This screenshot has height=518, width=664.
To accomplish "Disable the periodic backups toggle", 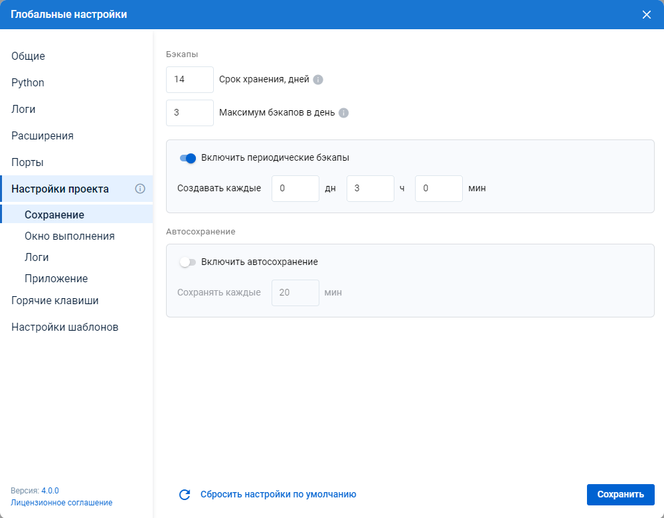I will 188,159.
